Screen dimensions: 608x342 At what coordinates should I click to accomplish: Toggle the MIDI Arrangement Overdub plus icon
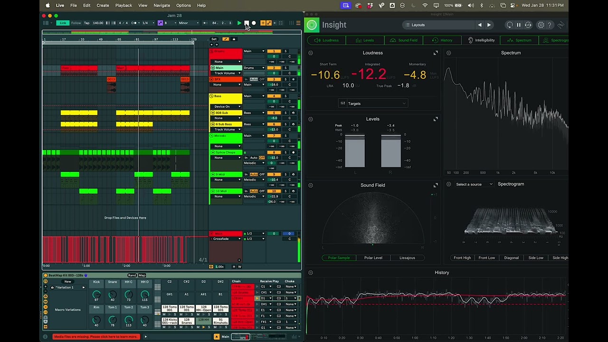coord(263,23)
